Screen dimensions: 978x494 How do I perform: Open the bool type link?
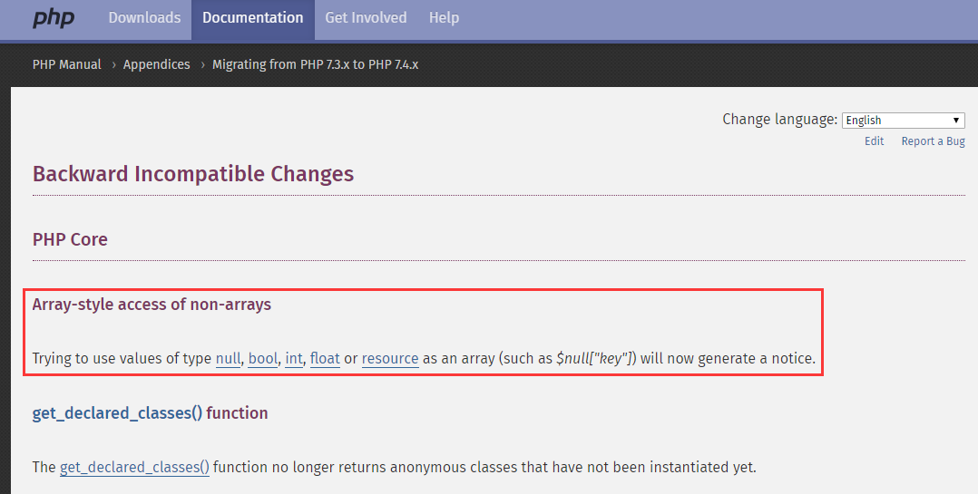coord(262,358)
